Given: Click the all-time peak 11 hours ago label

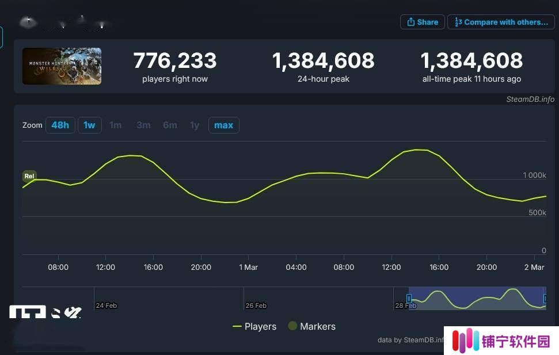Looking at the screenshot, I should pos(471,79).
